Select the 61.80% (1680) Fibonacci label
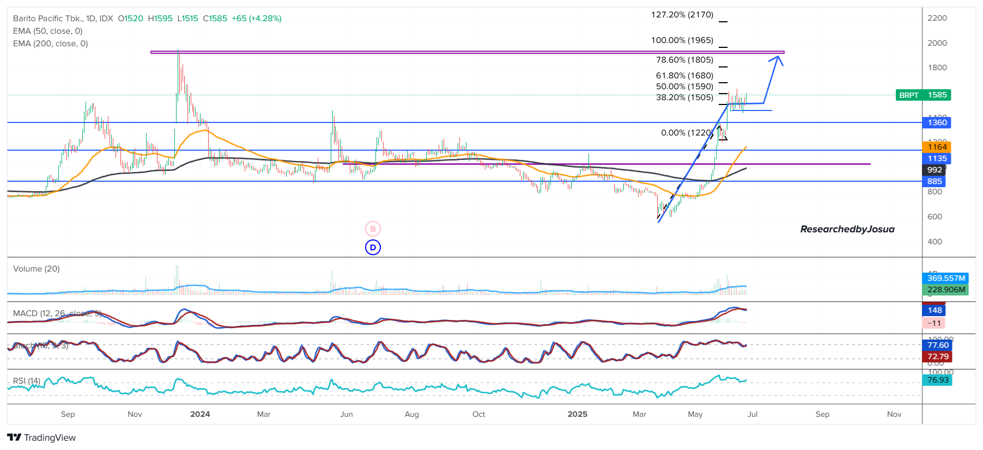Screen dimensions: 983x450 (685, 76)
